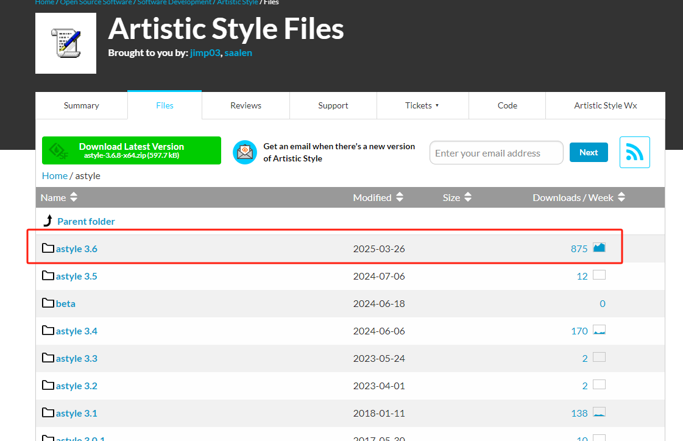Open the download statistics chart for astyle 3.6
The width and height of the screenshot is (683, 441).
[x=599, y=247]
